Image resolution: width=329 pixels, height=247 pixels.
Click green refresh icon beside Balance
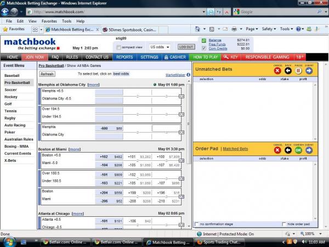pyautogui.click(x=203, y=40)
